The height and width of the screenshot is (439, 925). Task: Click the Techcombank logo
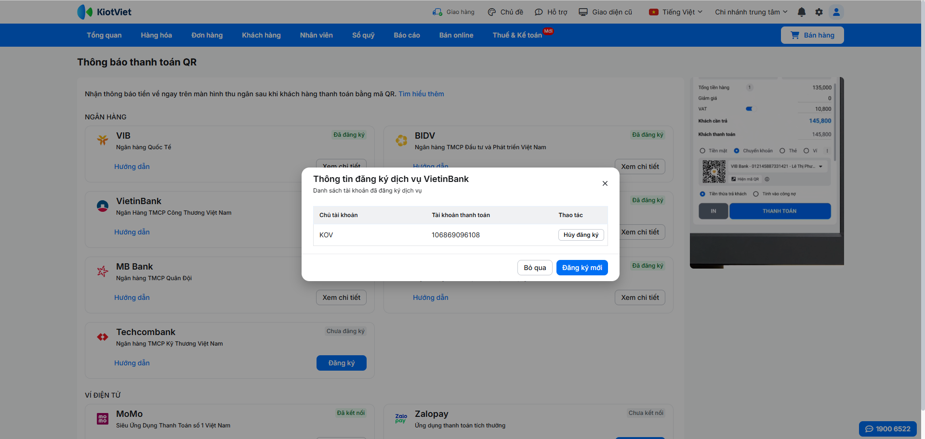point(103,337)
